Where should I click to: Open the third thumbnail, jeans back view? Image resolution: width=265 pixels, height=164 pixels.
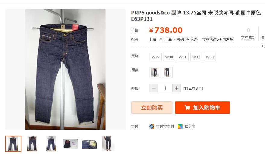51,144
